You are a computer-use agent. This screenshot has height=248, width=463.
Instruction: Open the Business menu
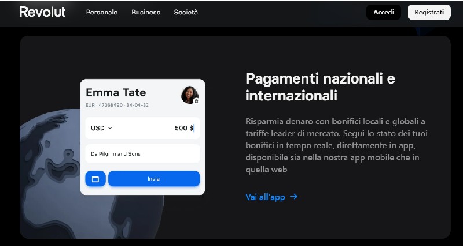[146, 12]
